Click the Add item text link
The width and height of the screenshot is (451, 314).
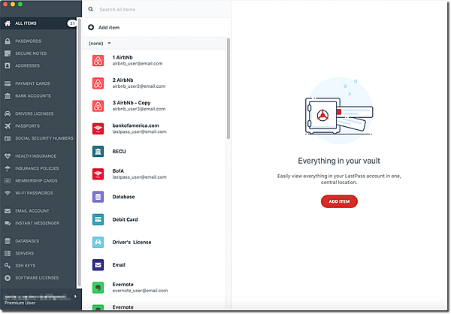point(109,28)
